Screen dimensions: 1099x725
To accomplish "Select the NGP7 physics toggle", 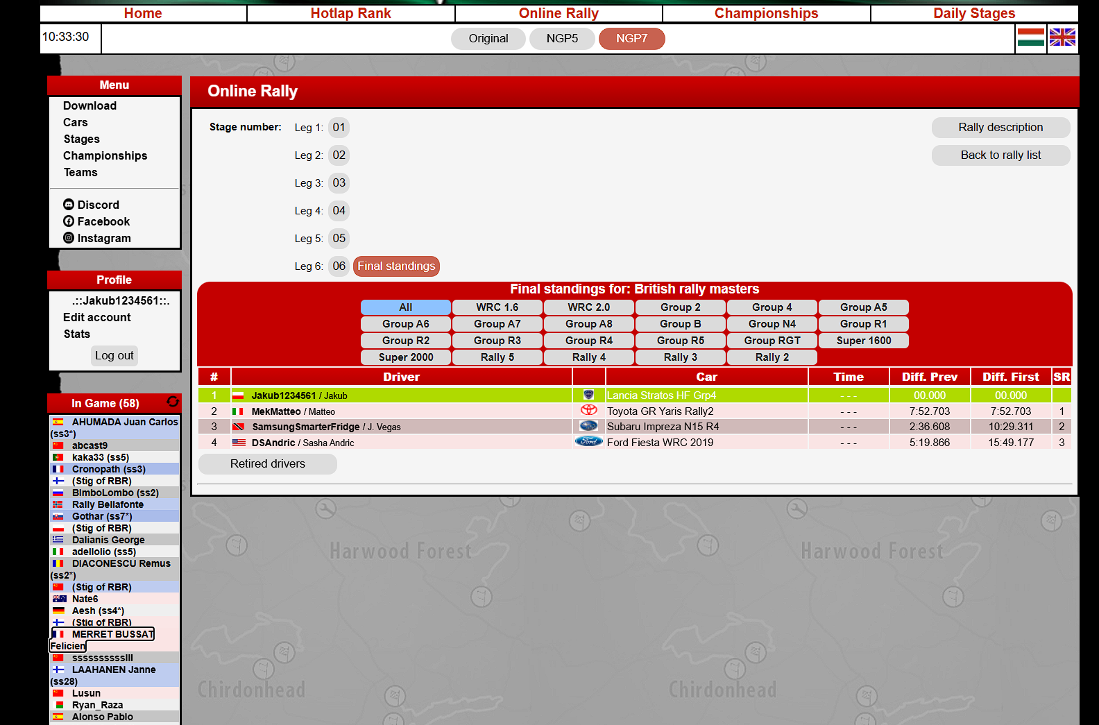I will (x=631, y=39).
